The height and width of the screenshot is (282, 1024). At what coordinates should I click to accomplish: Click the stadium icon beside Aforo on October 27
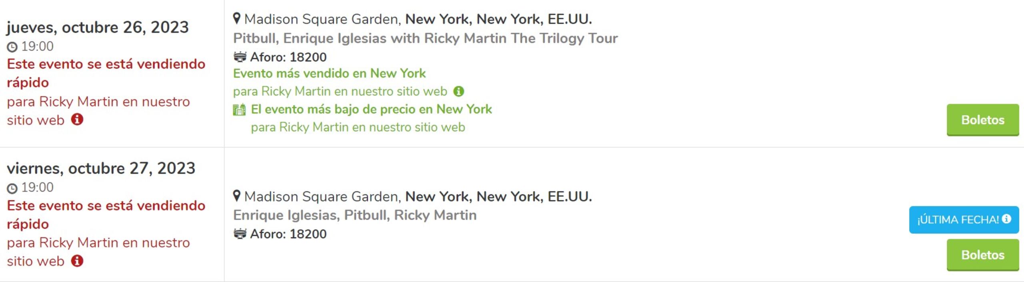pos(240,234)
